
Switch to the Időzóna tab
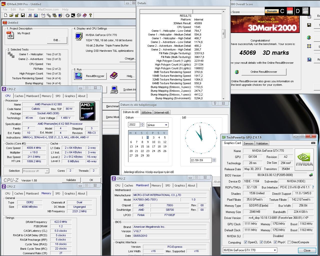point(146,112)
